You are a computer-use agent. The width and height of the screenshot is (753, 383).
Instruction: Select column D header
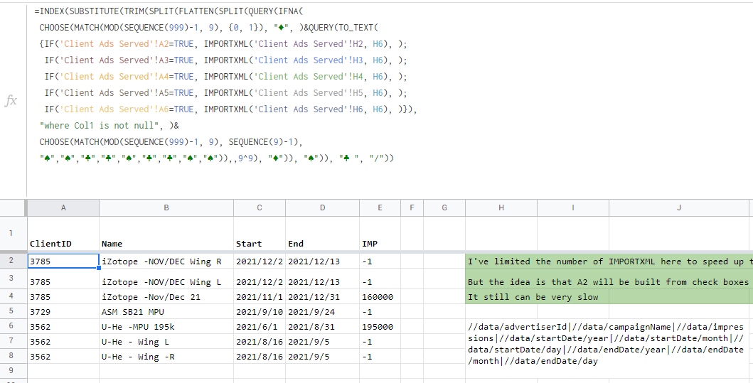click(x=322, y=207)
